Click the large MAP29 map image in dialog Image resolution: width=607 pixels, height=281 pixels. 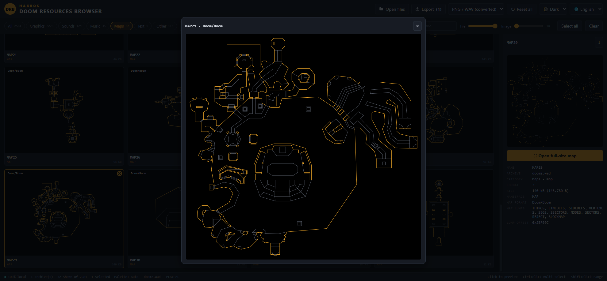(303, 147)
